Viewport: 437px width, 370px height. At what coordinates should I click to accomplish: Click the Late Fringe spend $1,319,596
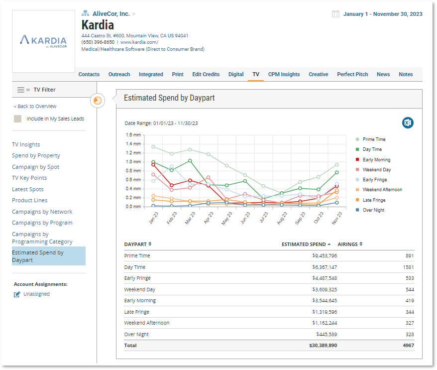pyautogui.click(x=325, y=312)
